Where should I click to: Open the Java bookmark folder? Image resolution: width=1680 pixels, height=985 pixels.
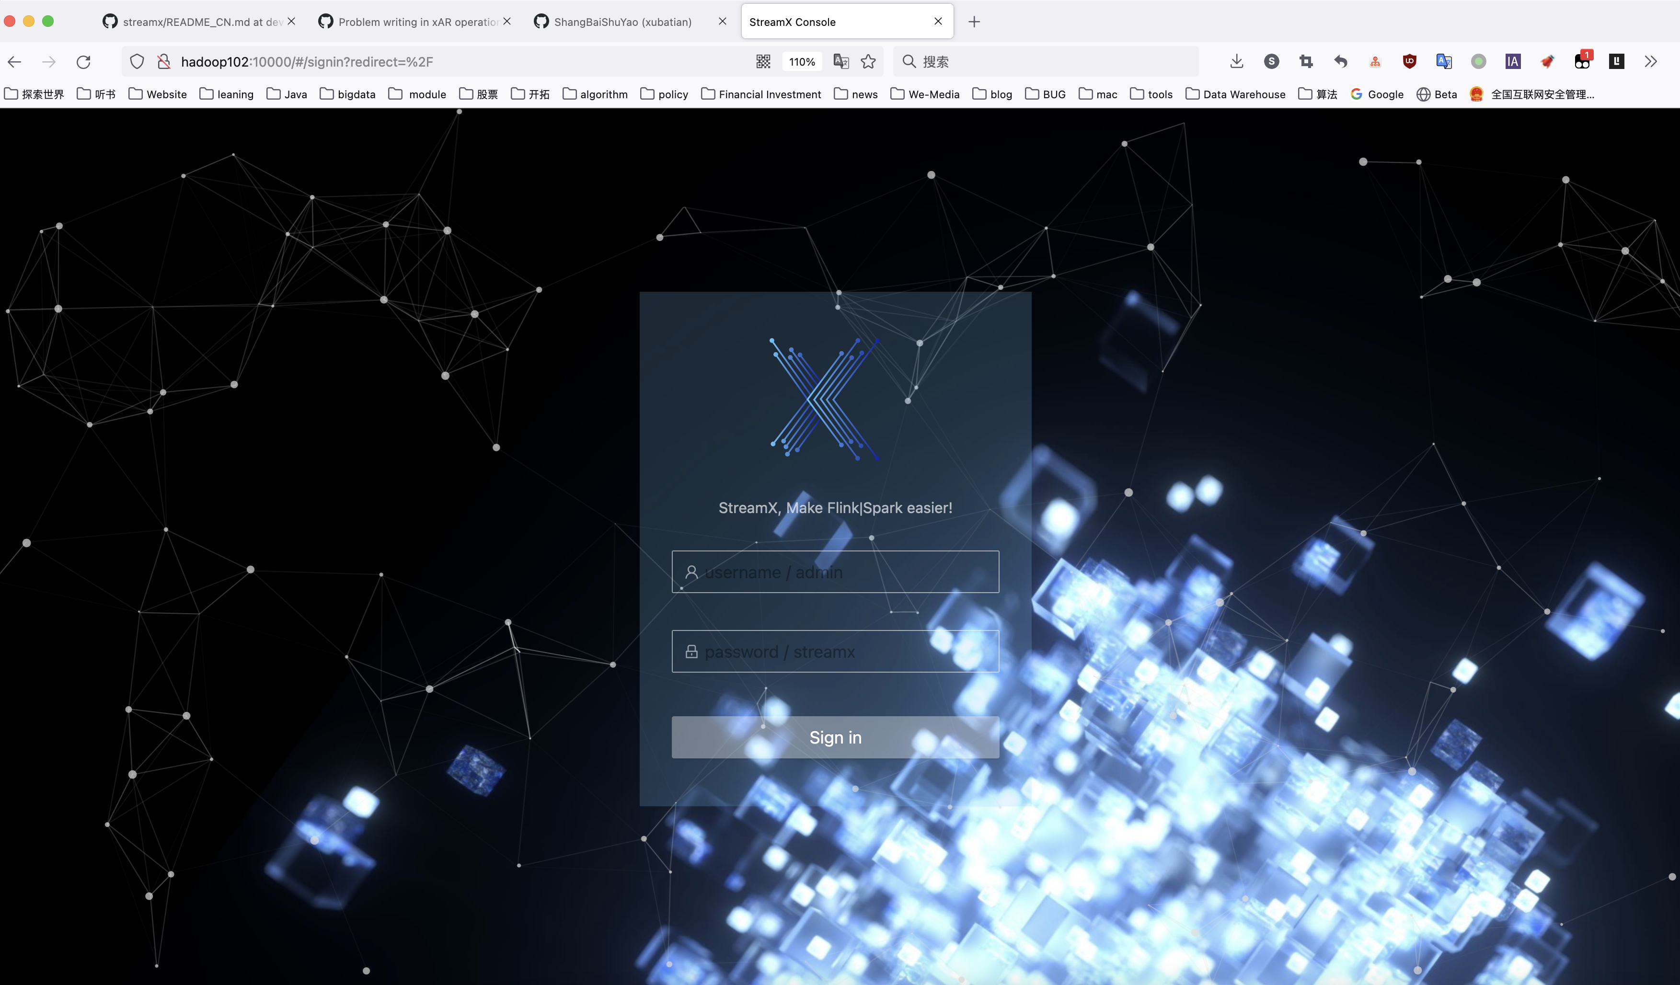tap(287, 94)
